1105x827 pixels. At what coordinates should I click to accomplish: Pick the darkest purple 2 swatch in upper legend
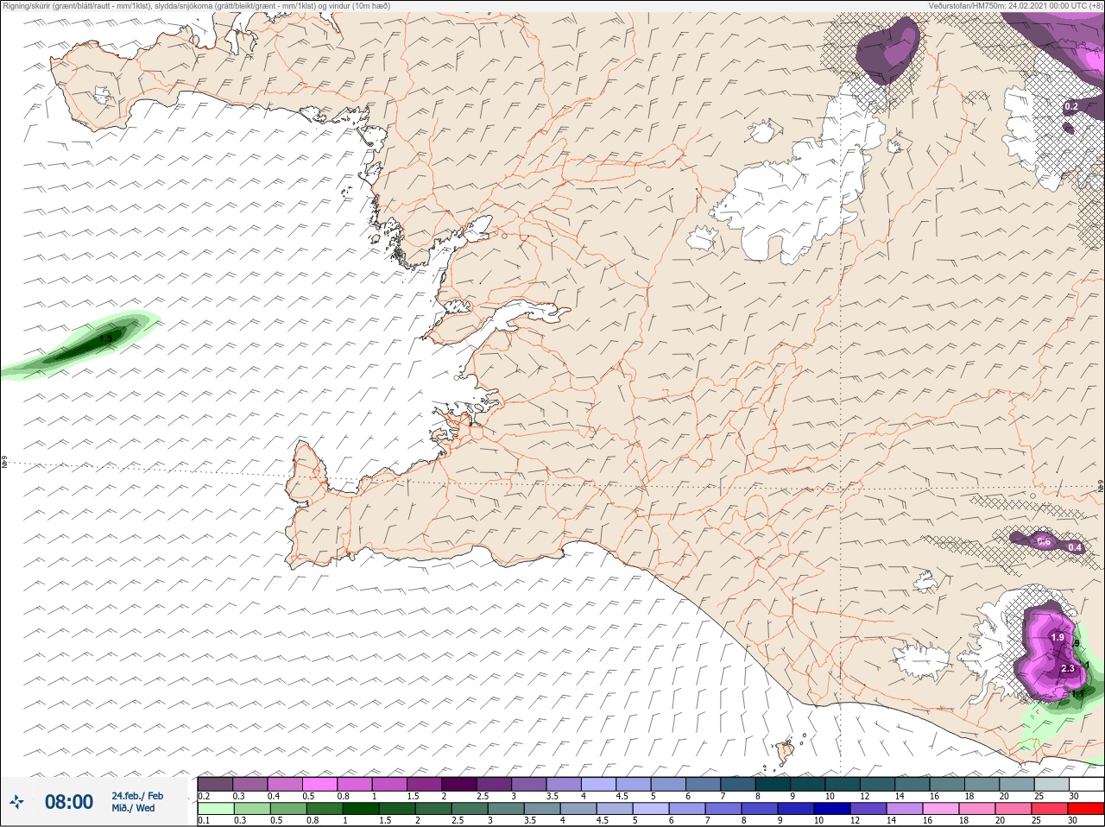460,784
